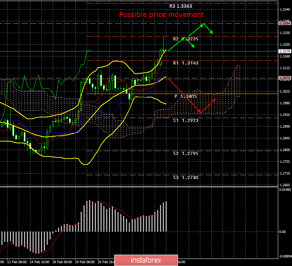Image resolution: width=292 pixels, height=266 pixels.
Task: Click the 13 Feb 08:00 time label
Action: point(17,262)
